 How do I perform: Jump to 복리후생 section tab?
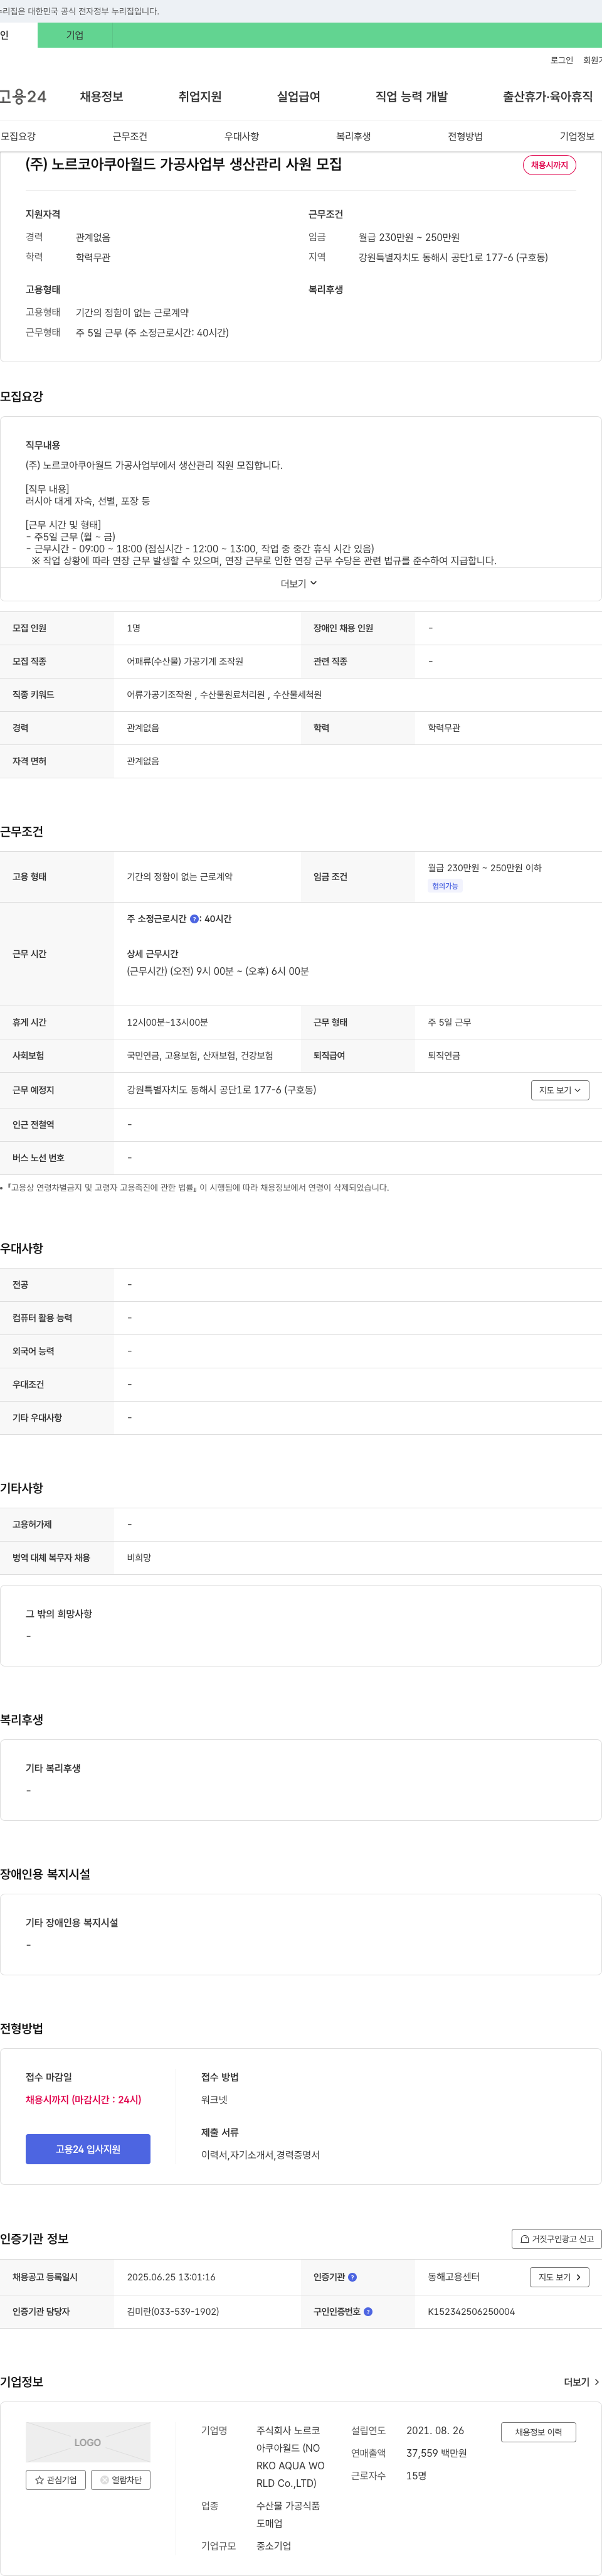[x=354, y=136]
